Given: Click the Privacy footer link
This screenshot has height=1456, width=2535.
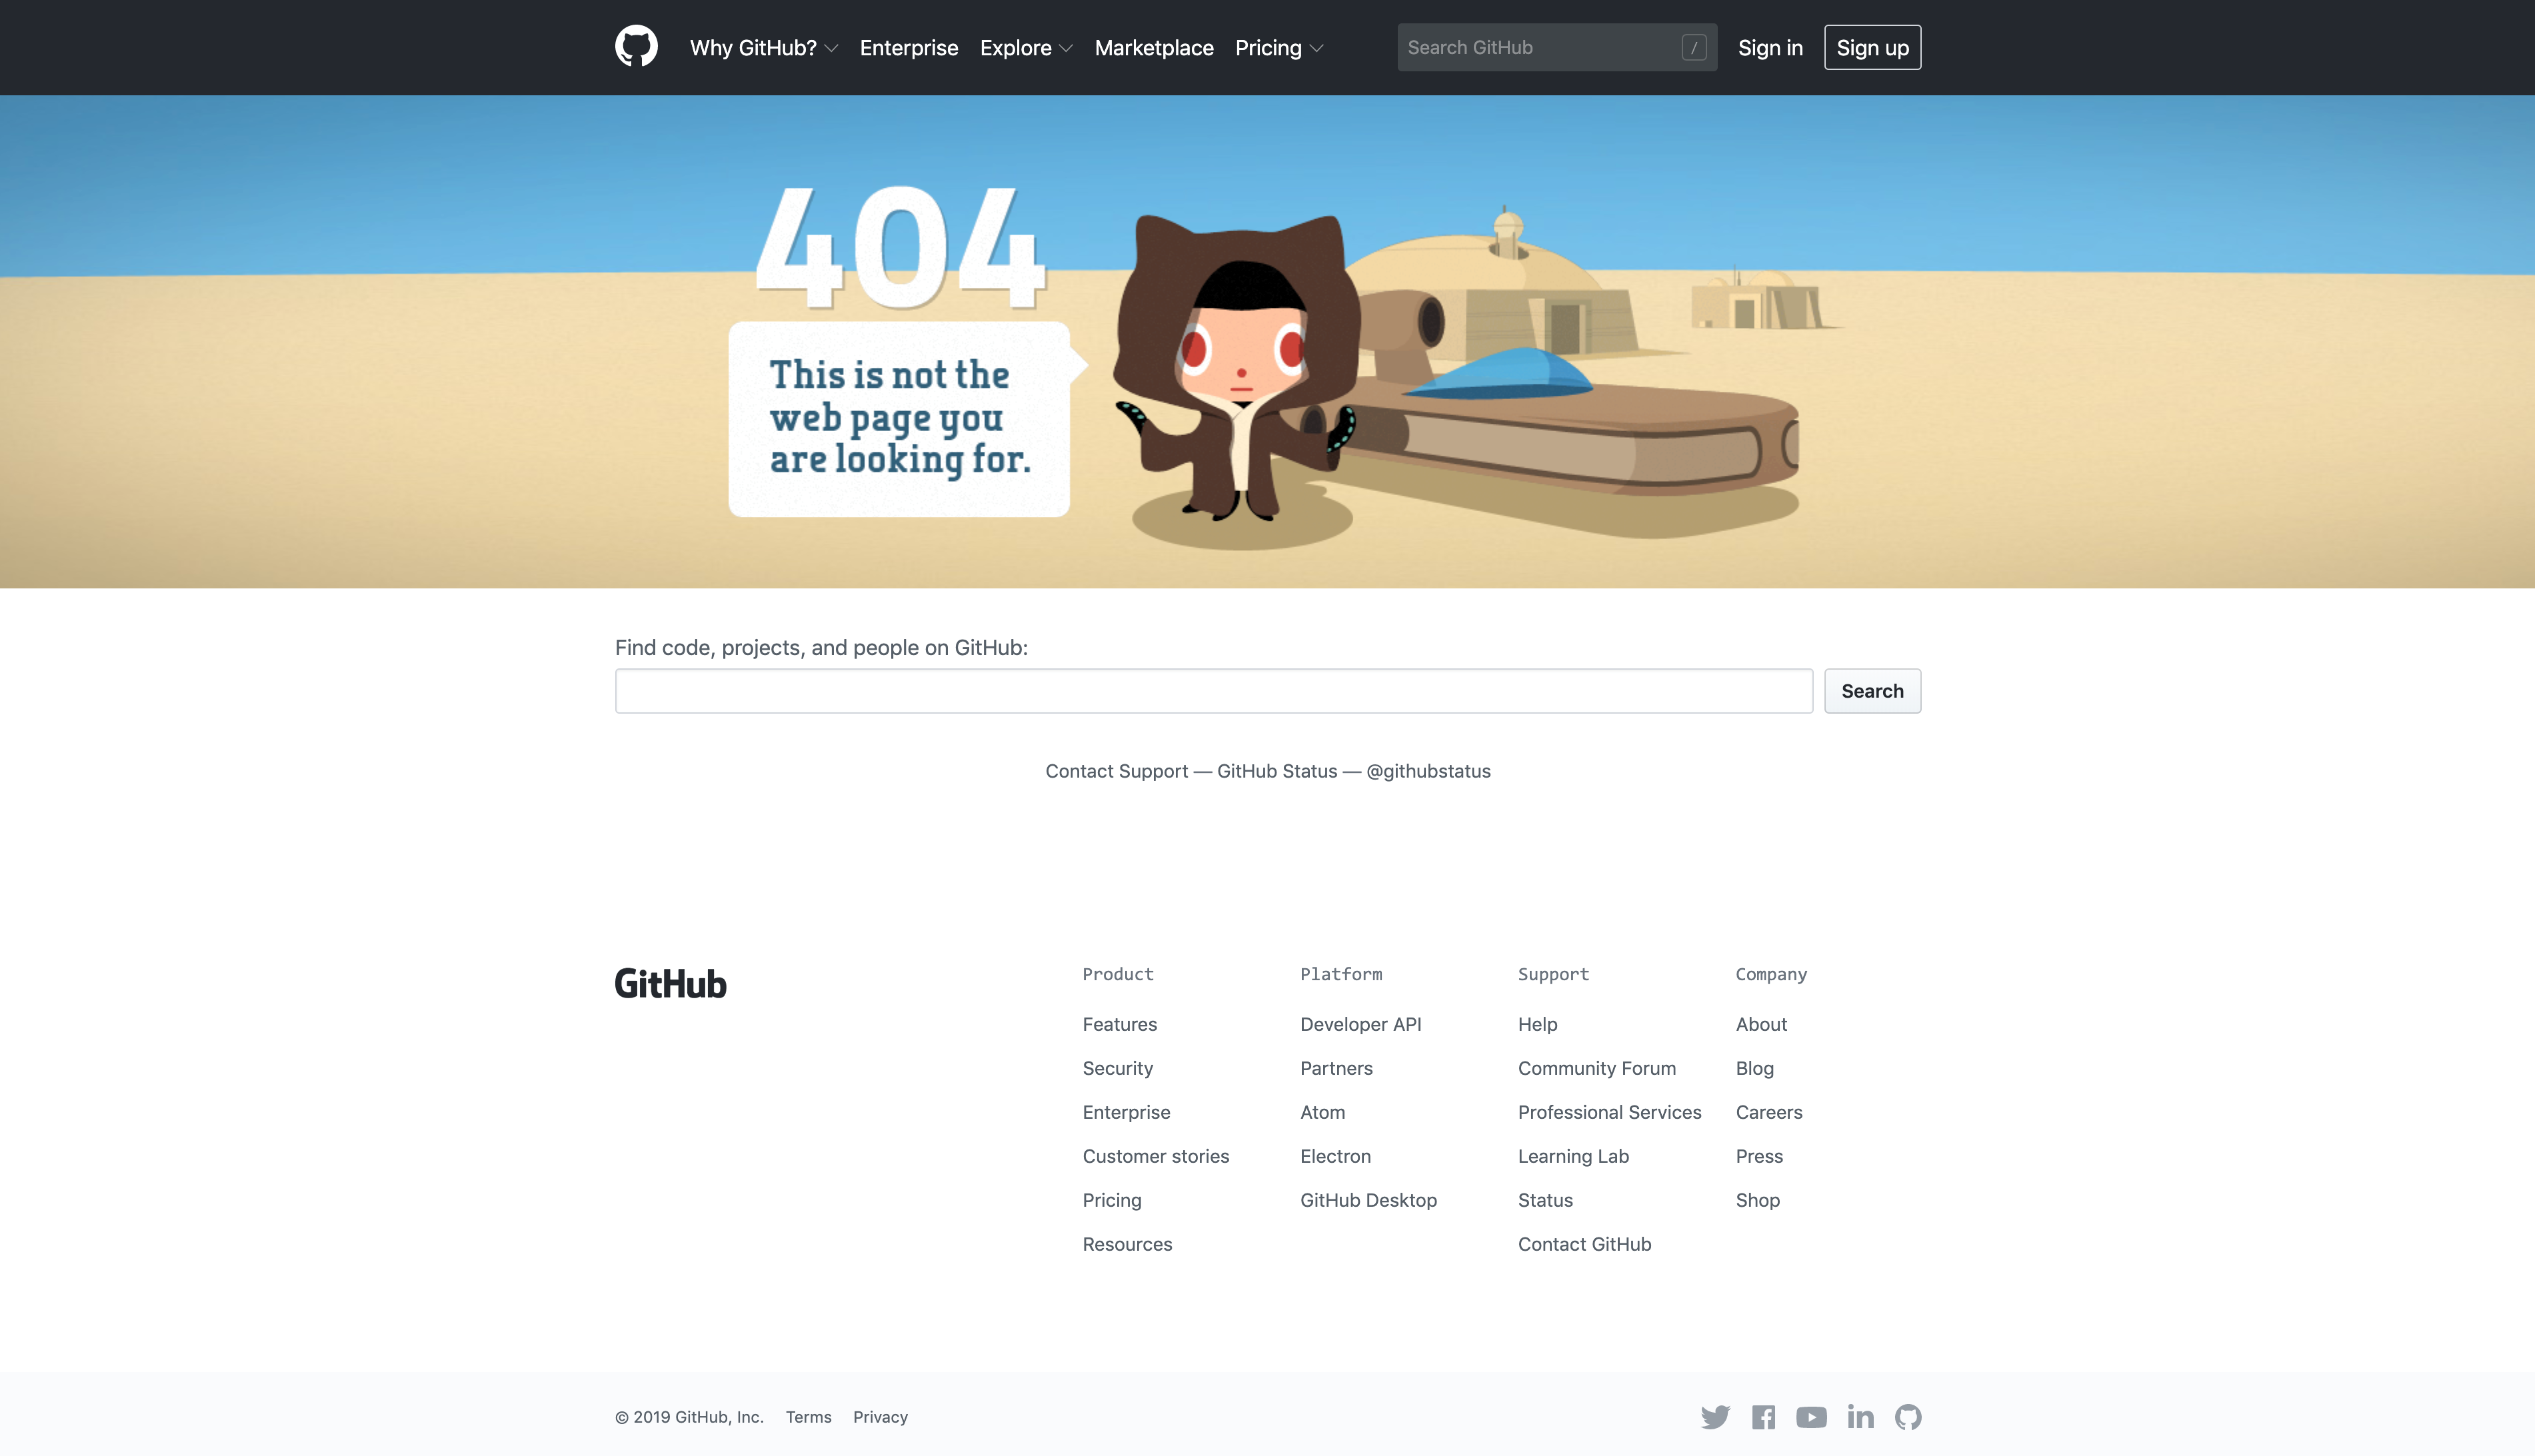Looking at the screenshot, I should pyautogui.click(x=879, y=1416).
